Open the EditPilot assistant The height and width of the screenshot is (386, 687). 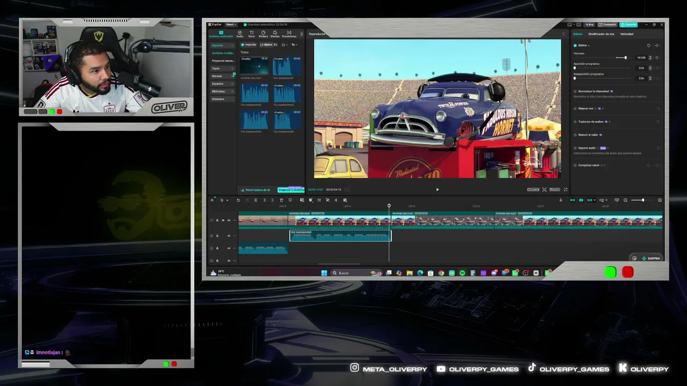click(x=651, y=258)
